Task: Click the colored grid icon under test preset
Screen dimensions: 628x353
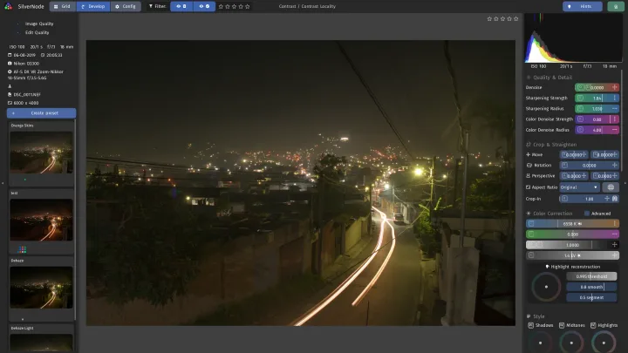Action: click(23, 250)
